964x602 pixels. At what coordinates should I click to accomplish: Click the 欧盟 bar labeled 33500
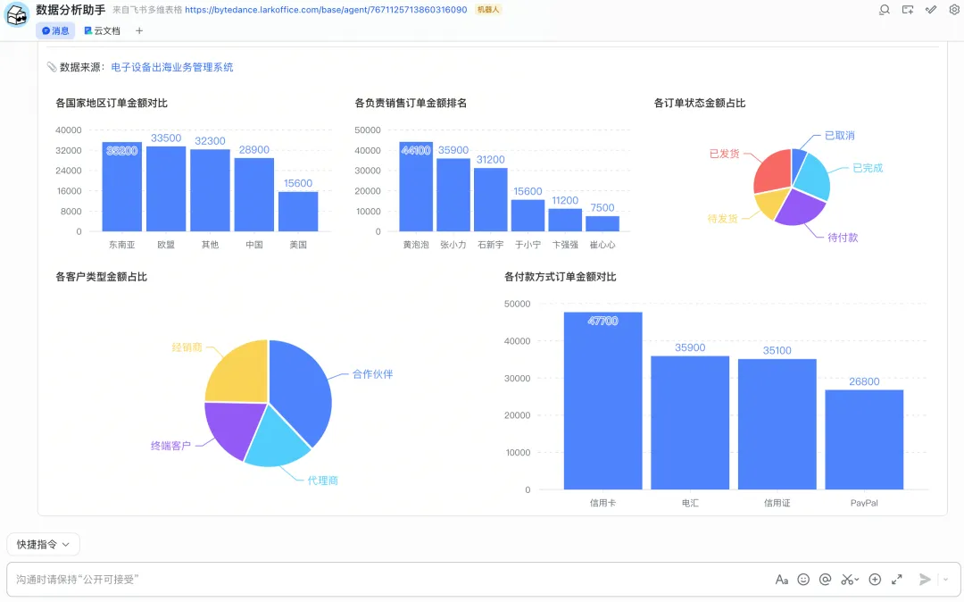pyautogui.click(x=166, y=188)
